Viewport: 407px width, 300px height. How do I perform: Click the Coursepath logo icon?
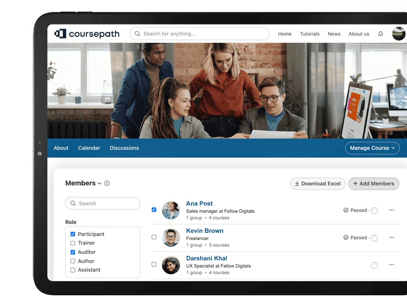pos(60,34)
